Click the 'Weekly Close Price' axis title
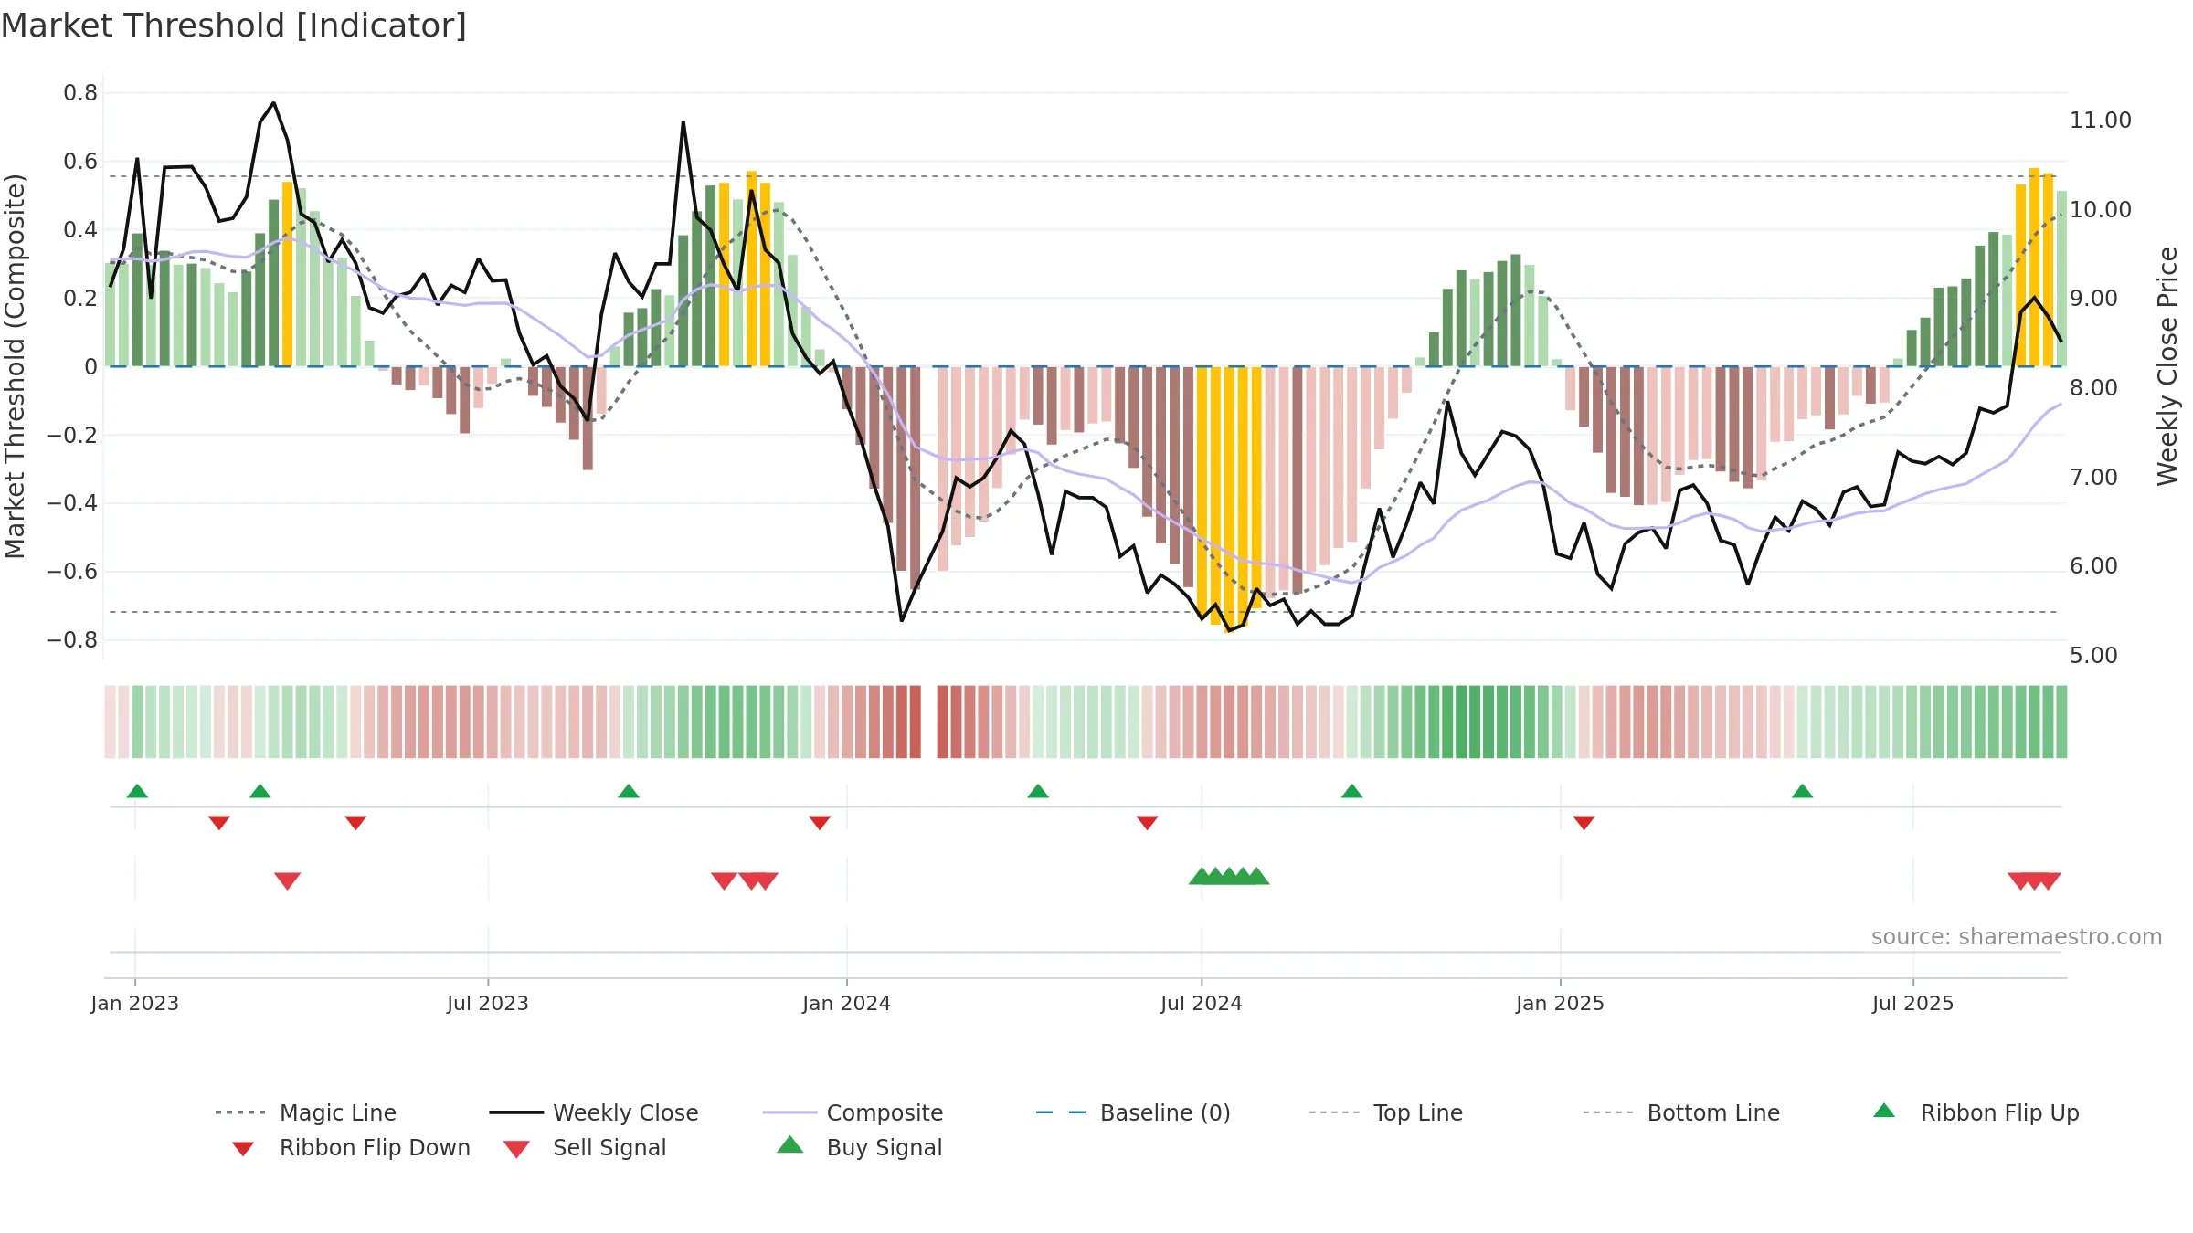 click(2167, 366)
